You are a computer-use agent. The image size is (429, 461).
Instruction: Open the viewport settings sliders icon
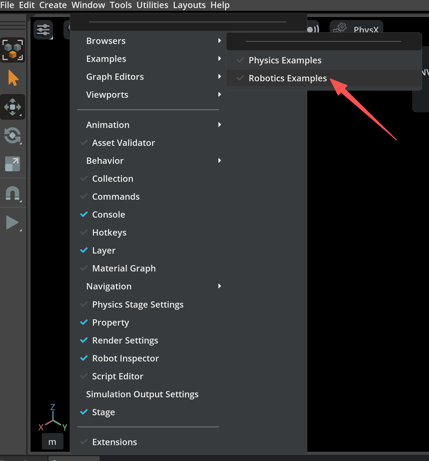click(43, 30)
